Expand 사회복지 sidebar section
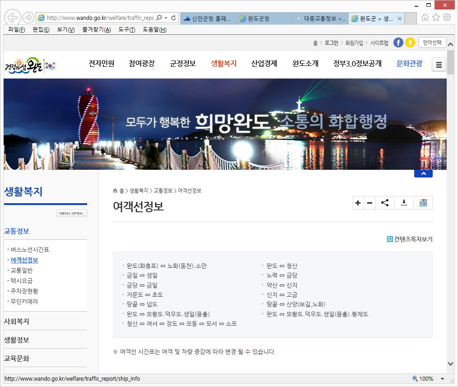The height and width of the screenshot is (387, 458). coord(17,321)
